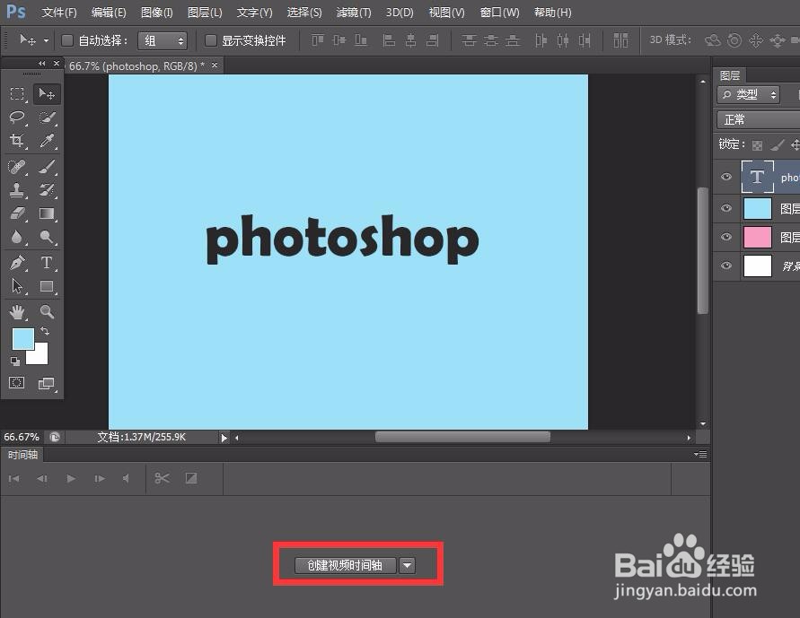The height and width of the screenshot is (618, 800).
Task: Collapse the toolbox panel double arrows
Action: tap(42, 64)
